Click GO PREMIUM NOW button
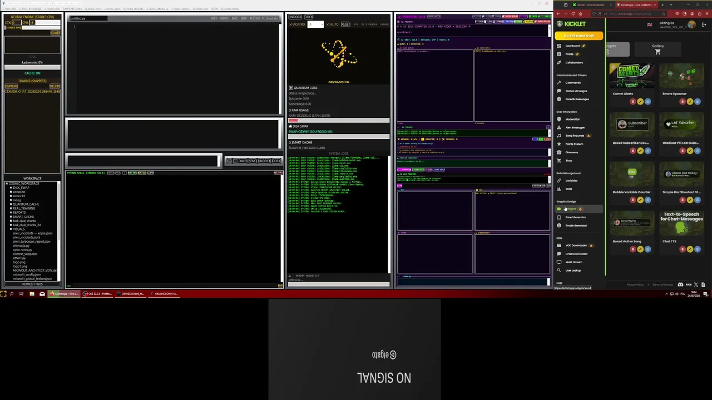 click(578, 36)
